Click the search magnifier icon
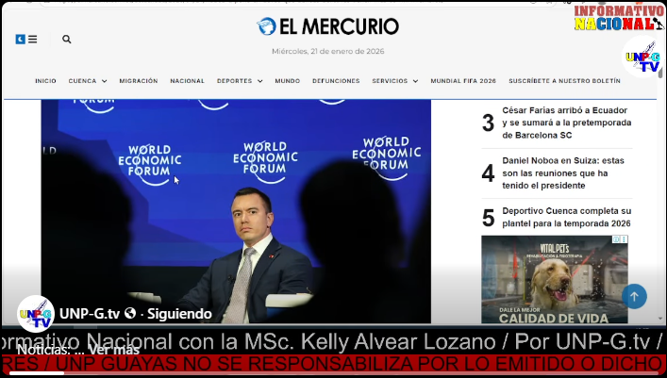Screen dimensions: 667x378 click(x=67, y=40)
